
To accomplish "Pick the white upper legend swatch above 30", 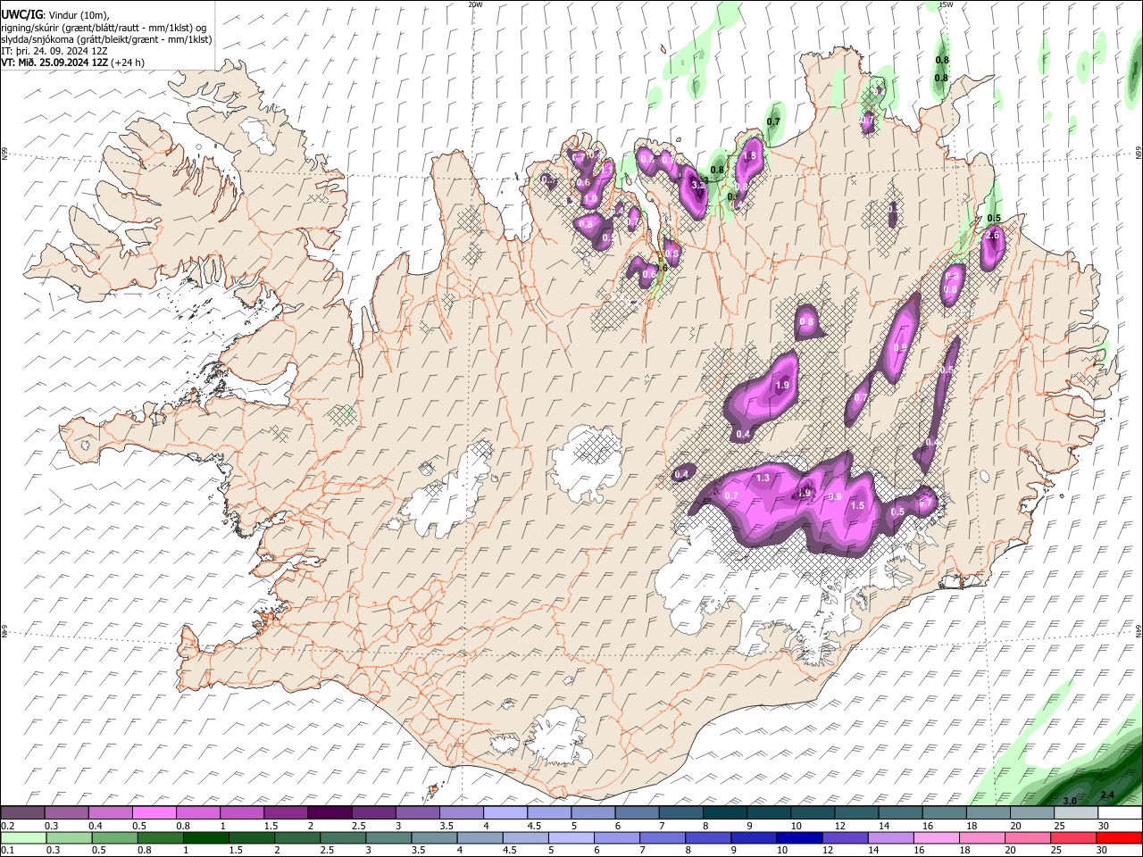I will point(1121,813).
